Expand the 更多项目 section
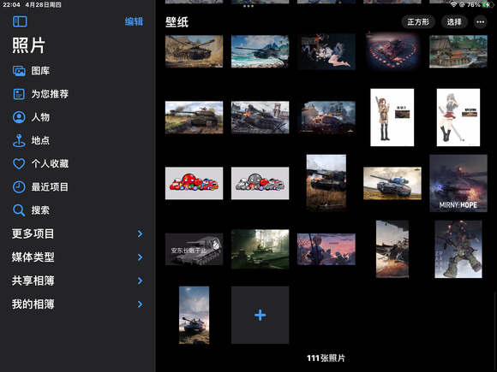497x372 pixels. click(x=77, y=233)
